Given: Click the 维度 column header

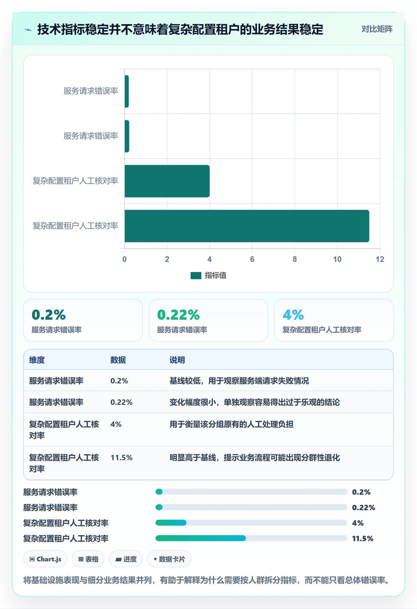Looking at the screenshot, I should pyautogui.click(x=37, y=360).
